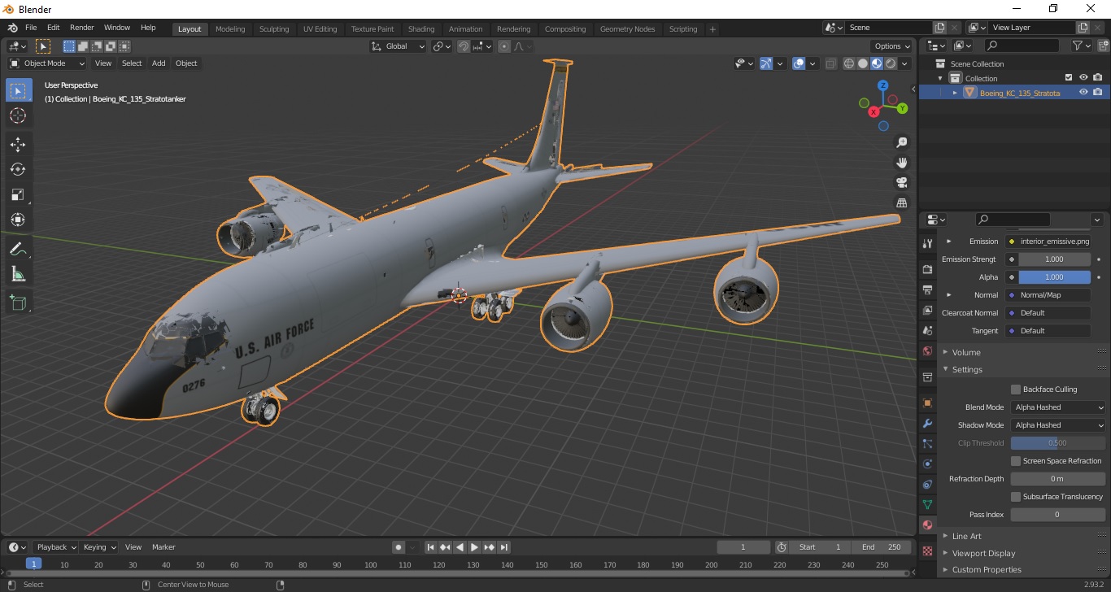This screenshot has height=592, width=1111.
Task: Open the viewport Add menu
Action: tap(159, 63)
